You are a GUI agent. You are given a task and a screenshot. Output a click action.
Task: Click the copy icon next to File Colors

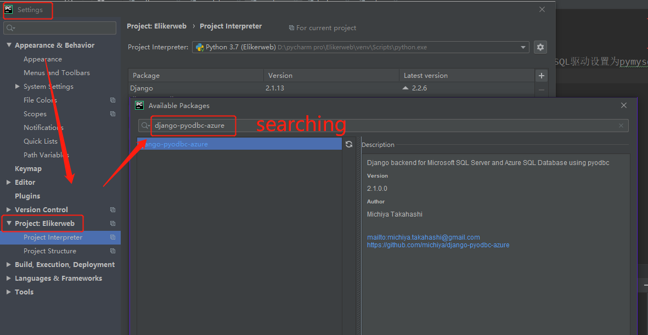tap(112, 100)
